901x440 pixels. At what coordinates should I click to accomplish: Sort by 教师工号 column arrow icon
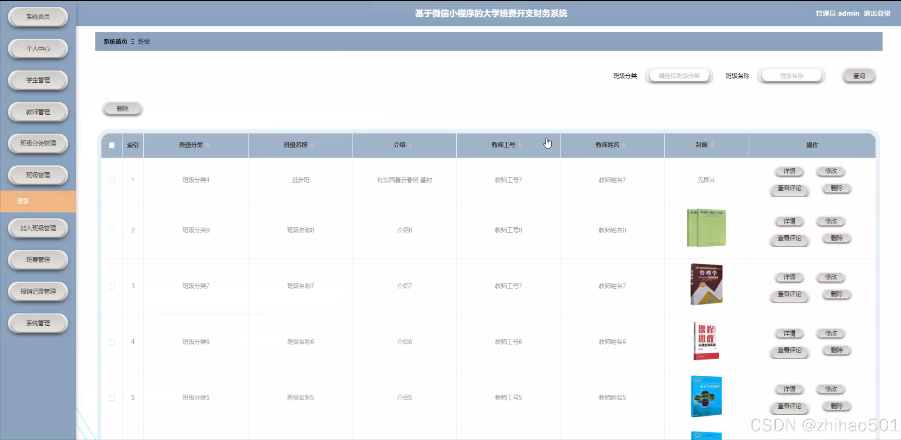[x=520, y=145]
